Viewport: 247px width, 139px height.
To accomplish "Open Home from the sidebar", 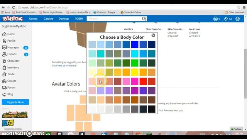I will 8,34.
